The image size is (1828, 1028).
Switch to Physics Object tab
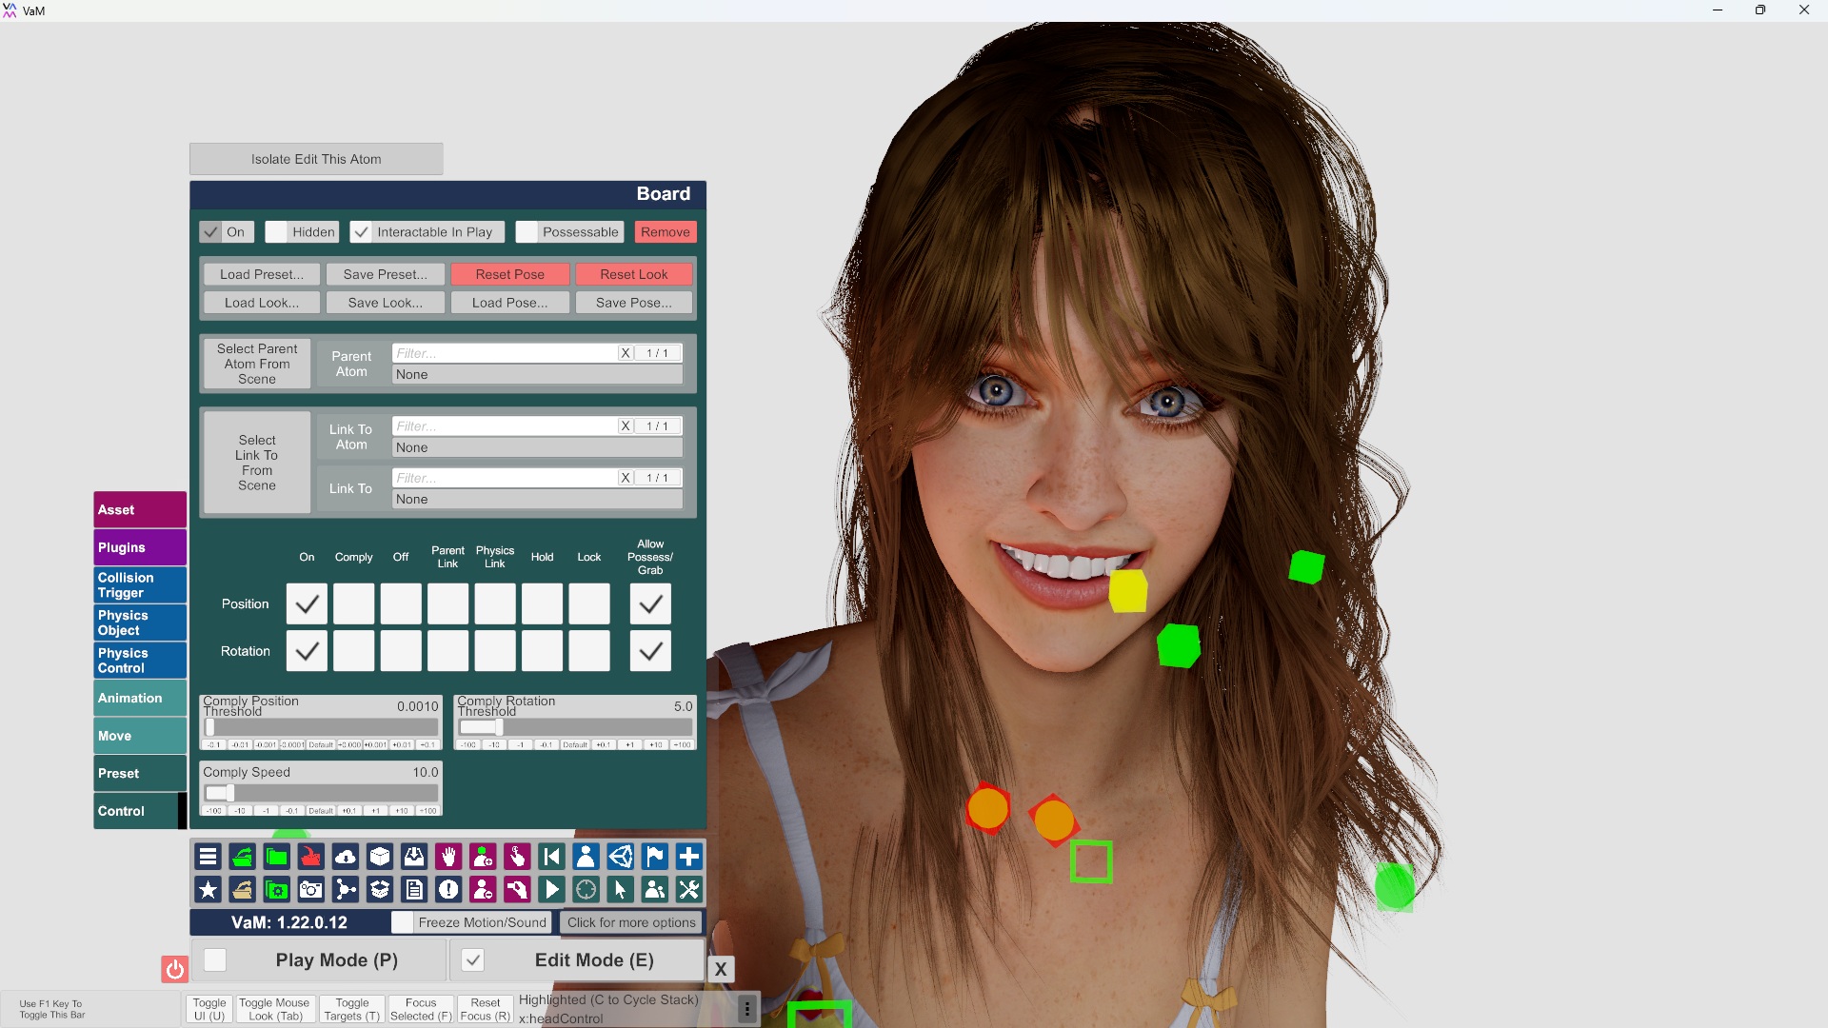pos(140,623)
